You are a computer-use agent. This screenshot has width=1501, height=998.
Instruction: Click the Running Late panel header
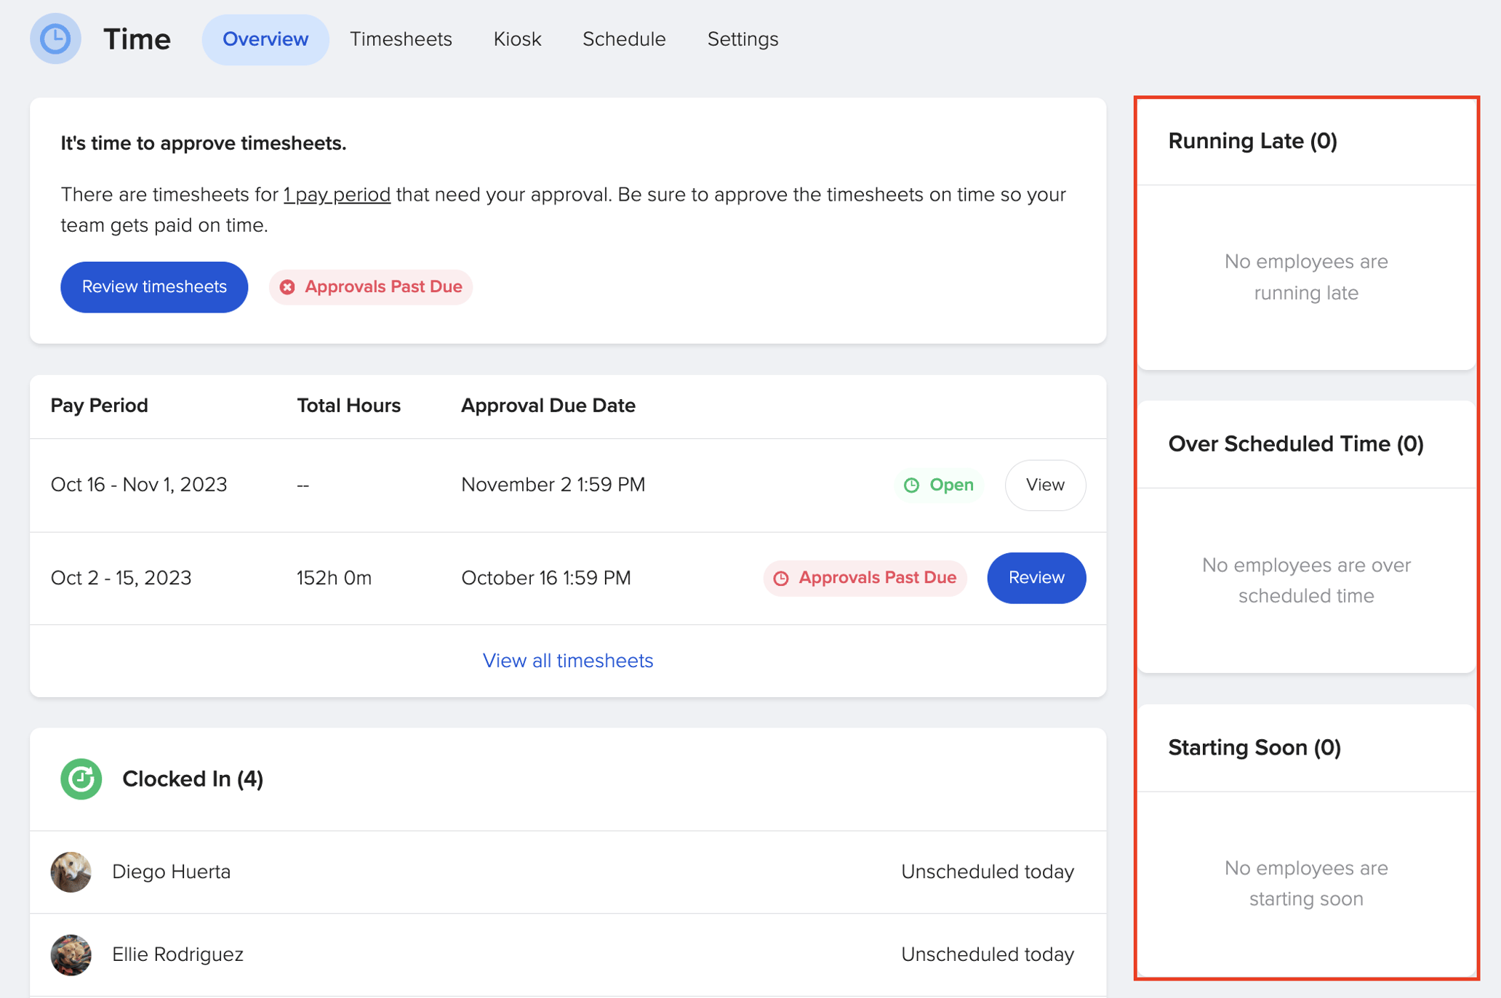1252,140
